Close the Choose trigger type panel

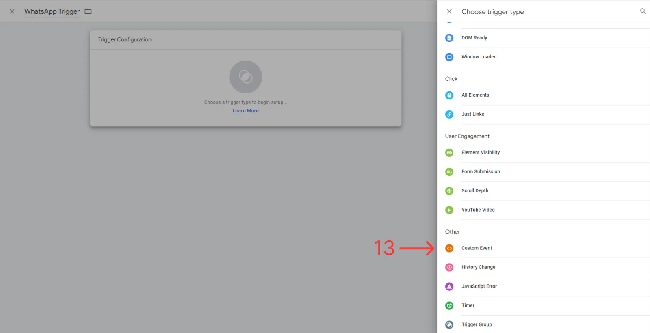(449, 11)
